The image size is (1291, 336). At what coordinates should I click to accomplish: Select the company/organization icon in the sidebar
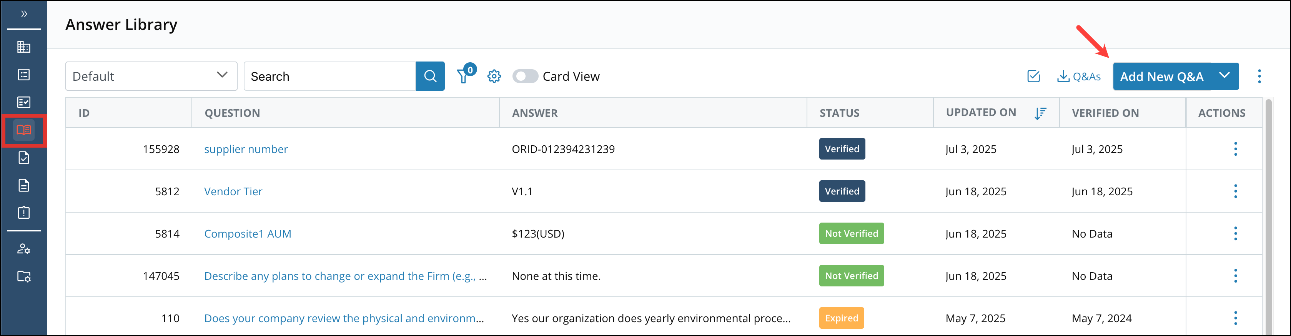tap(23, 47)
